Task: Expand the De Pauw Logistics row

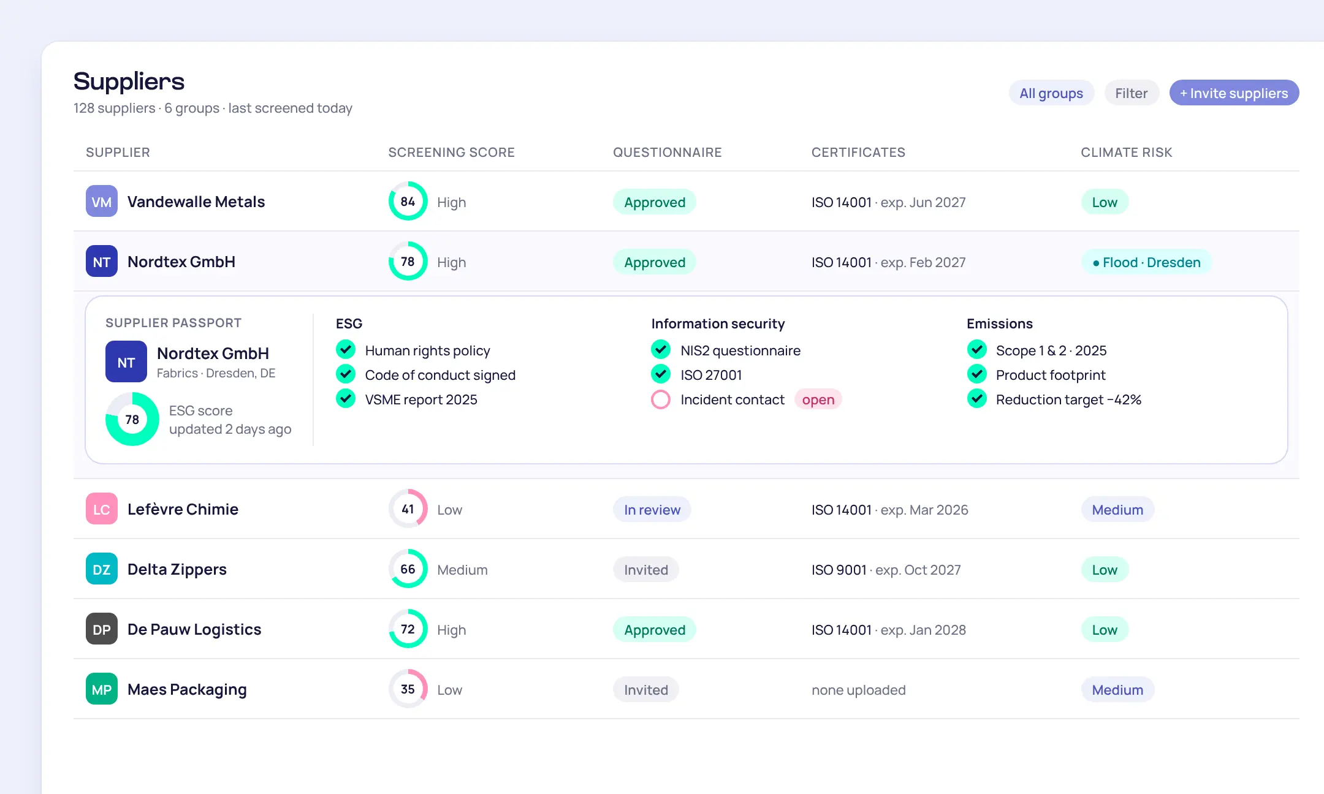Action: 687,629
